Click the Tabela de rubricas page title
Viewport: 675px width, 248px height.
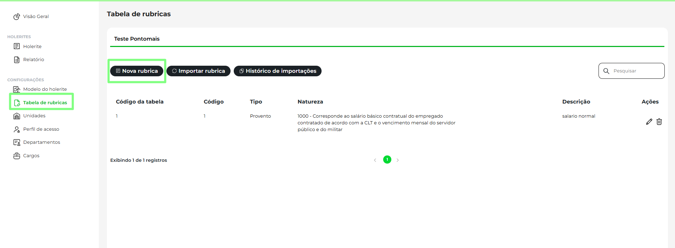click(139, 14)
